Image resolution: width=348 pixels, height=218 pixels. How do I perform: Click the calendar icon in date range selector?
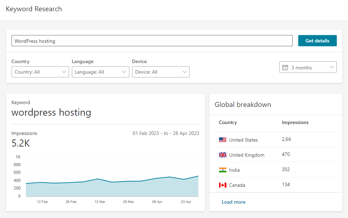(x=285, y=68)
